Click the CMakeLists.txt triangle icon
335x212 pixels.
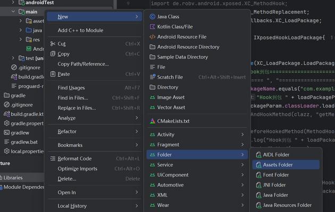pos(152,121)
